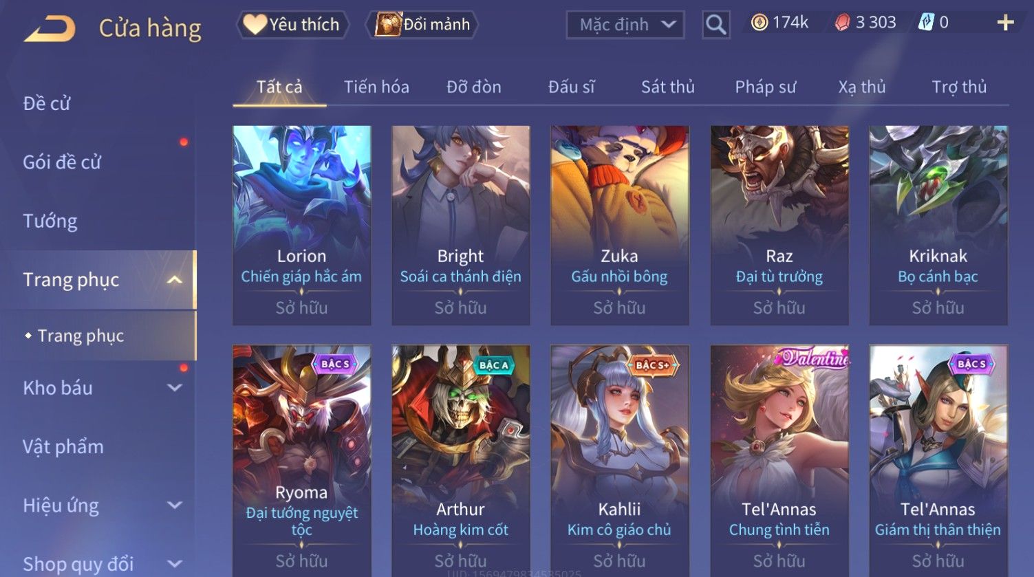The height and width of the screenshot is (577, 1034).
Task: Open Yêu thích favorites heart button
Action: (x=292, y=25)
